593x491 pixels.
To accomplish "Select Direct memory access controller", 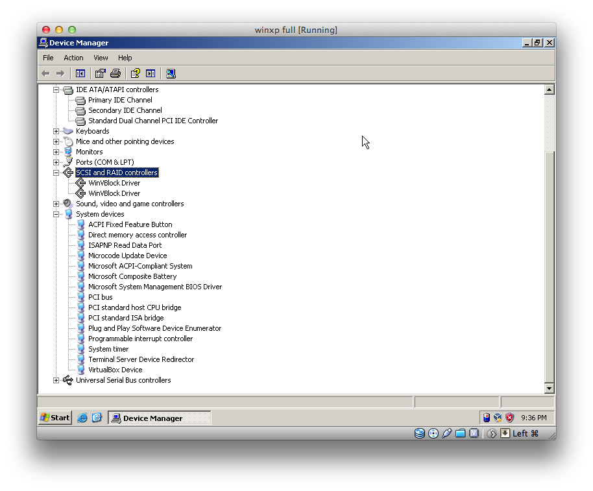I will [x=138, y=235].
